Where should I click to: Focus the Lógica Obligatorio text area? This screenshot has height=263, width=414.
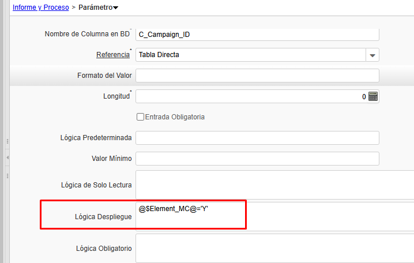(x=274, y=248)
